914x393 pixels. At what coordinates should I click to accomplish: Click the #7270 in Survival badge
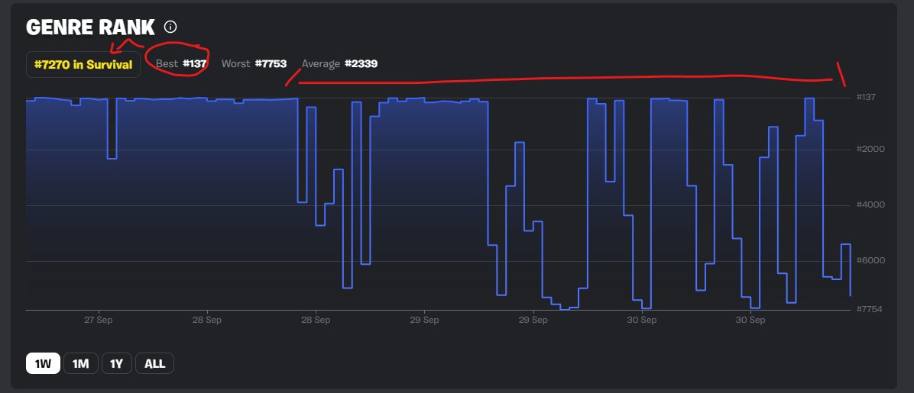click(83, 65)
